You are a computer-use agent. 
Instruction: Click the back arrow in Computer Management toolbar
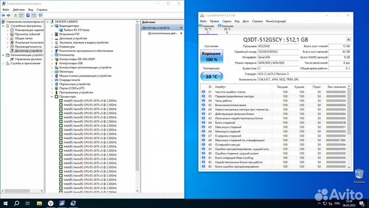[x=4, y=15]
